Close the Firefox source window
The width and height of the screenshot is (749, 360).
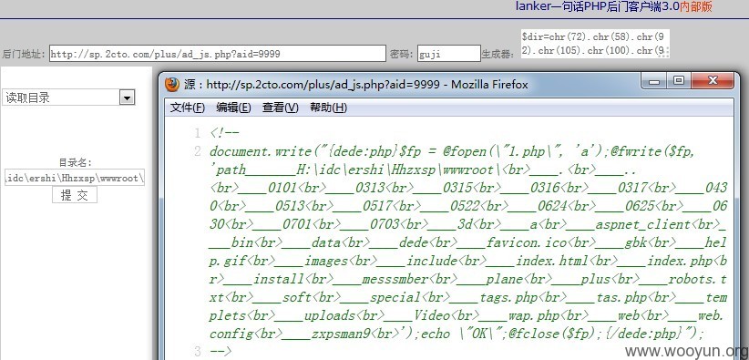click(713, 81)
